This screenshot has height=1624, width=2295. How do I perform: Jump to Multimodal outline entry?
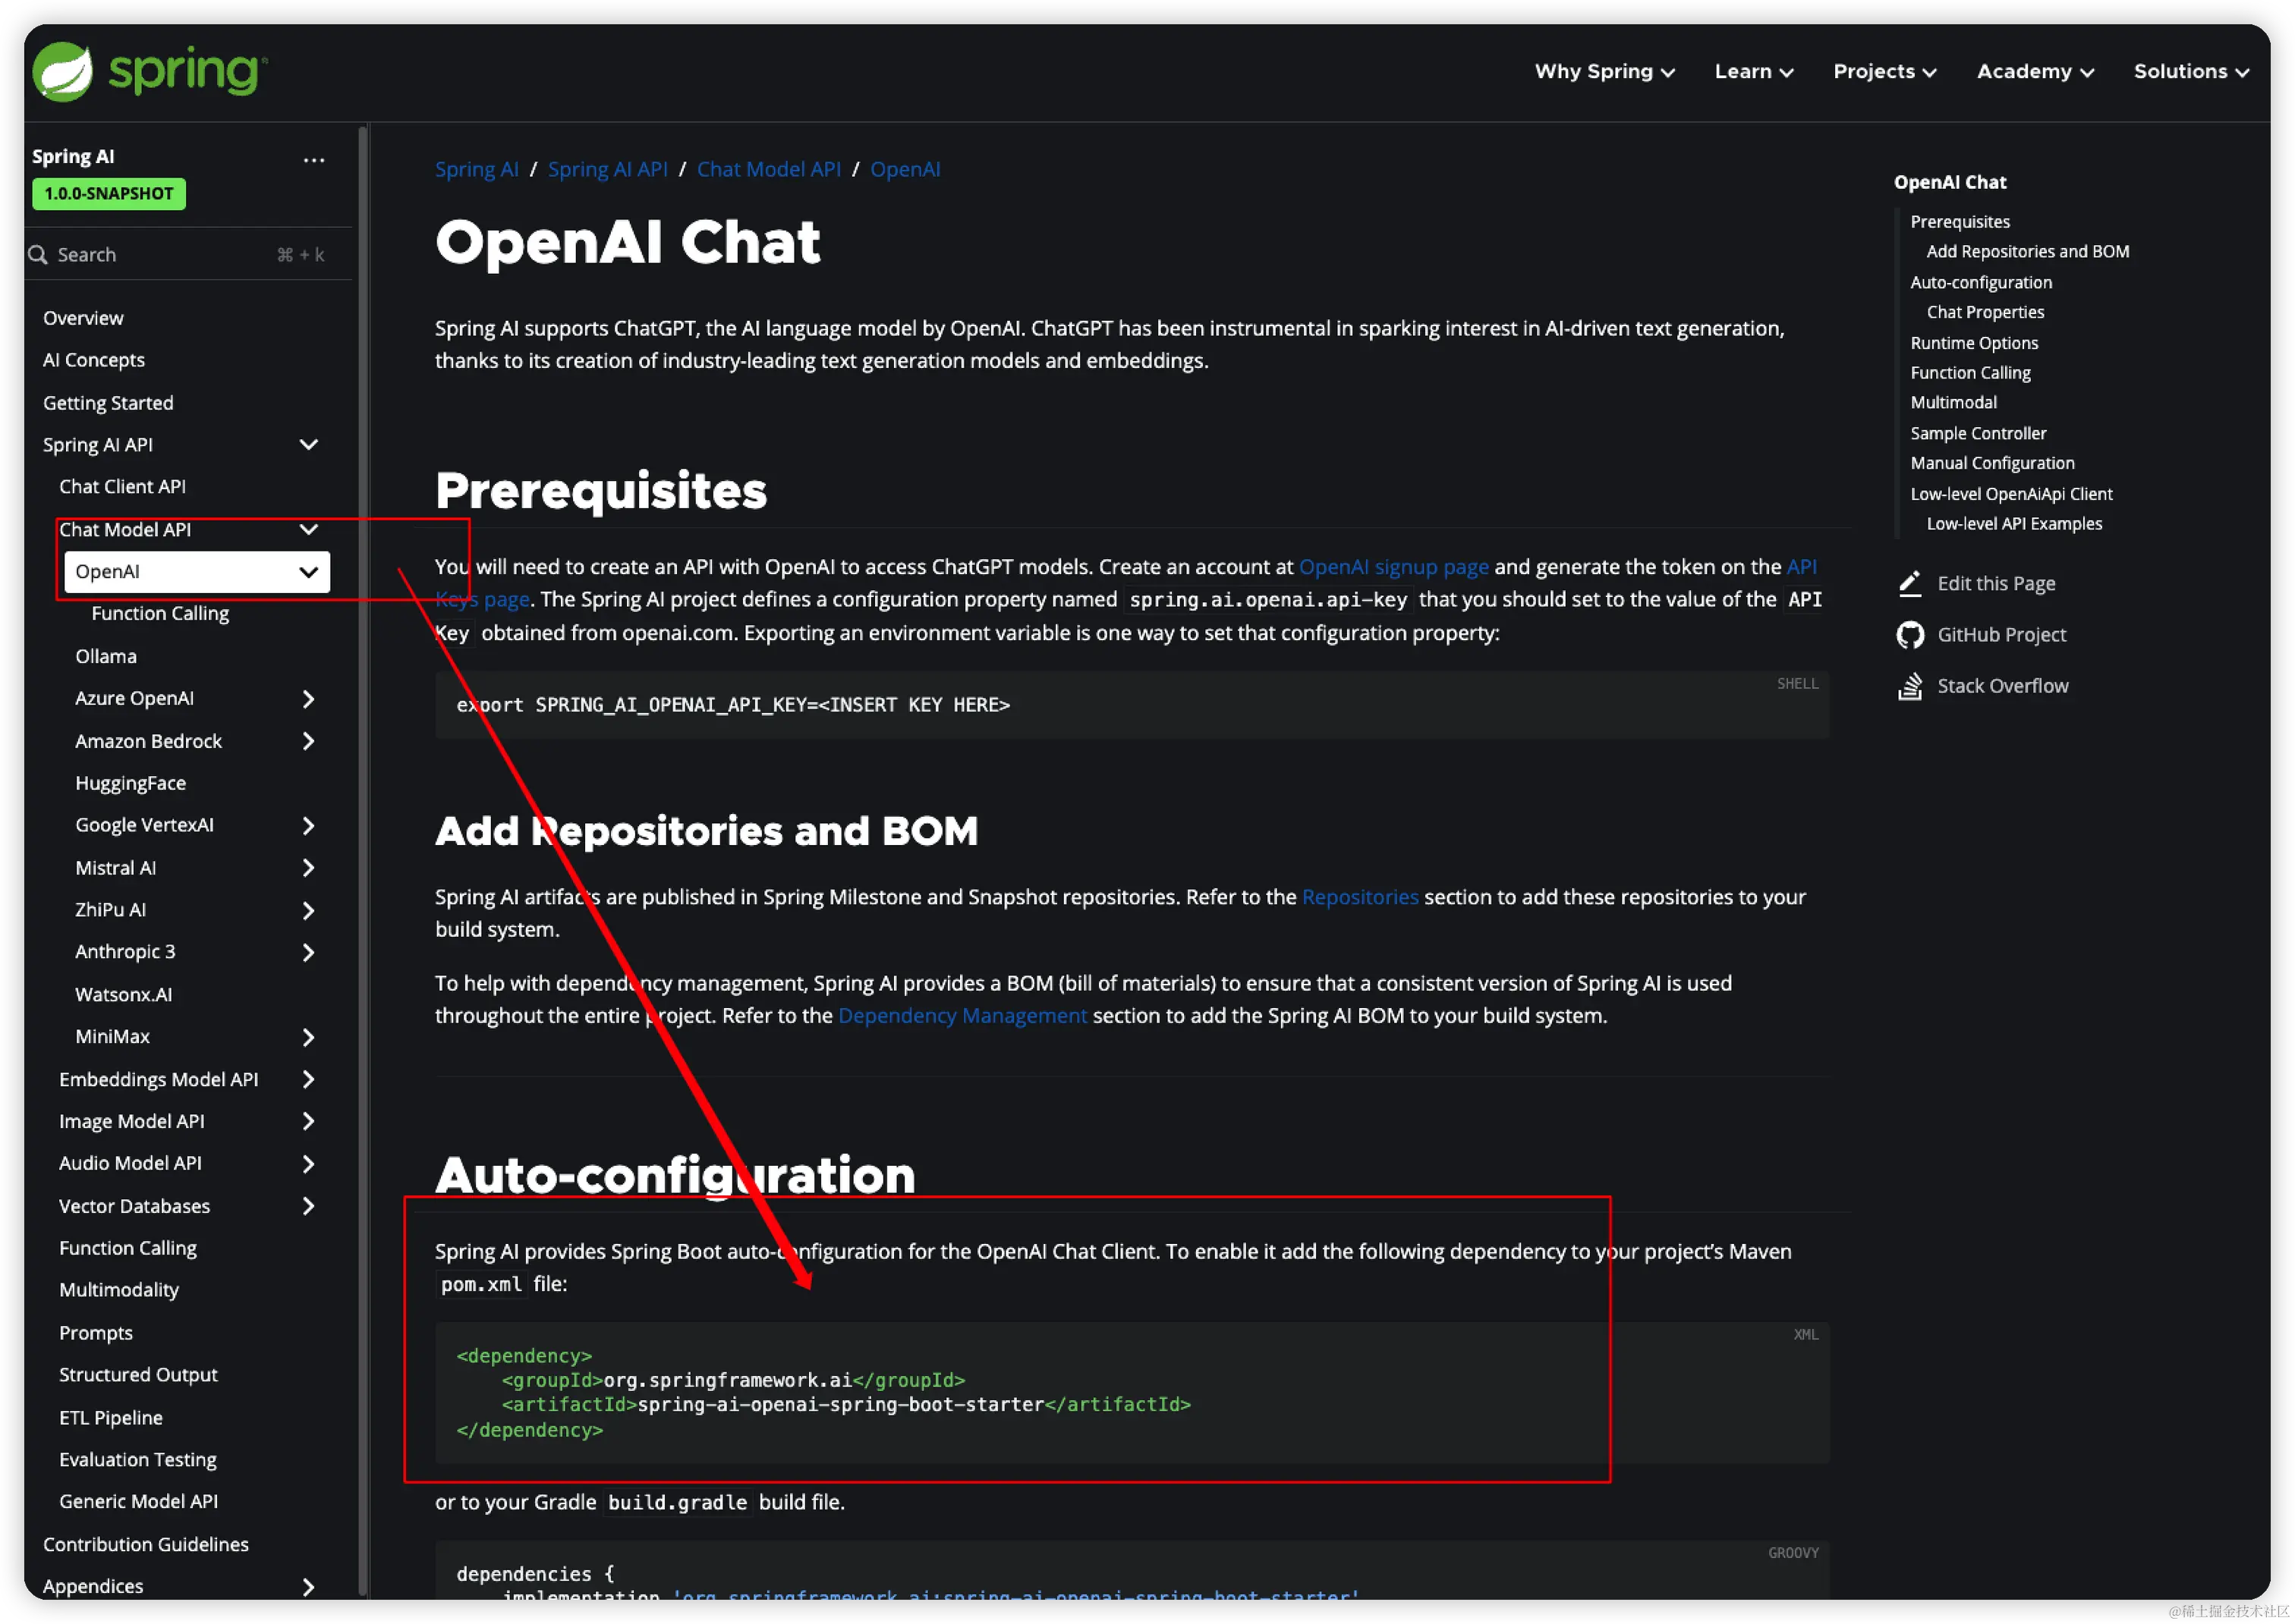[x=1953, y=402]
